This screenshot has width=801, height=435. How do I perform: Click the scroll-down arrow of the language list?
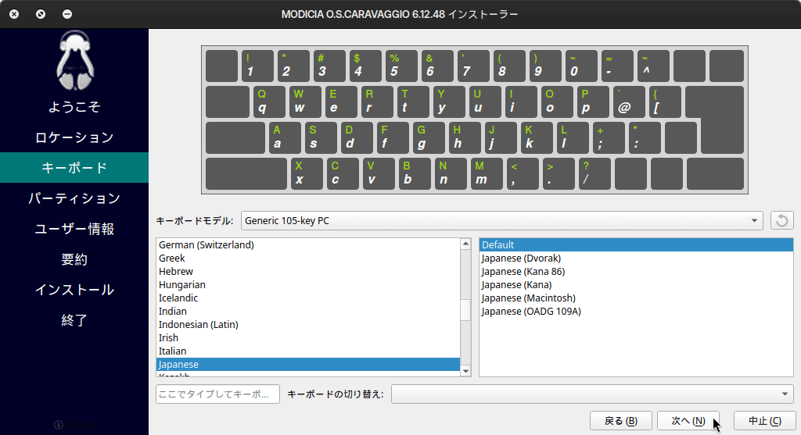(x=465, y=370)
